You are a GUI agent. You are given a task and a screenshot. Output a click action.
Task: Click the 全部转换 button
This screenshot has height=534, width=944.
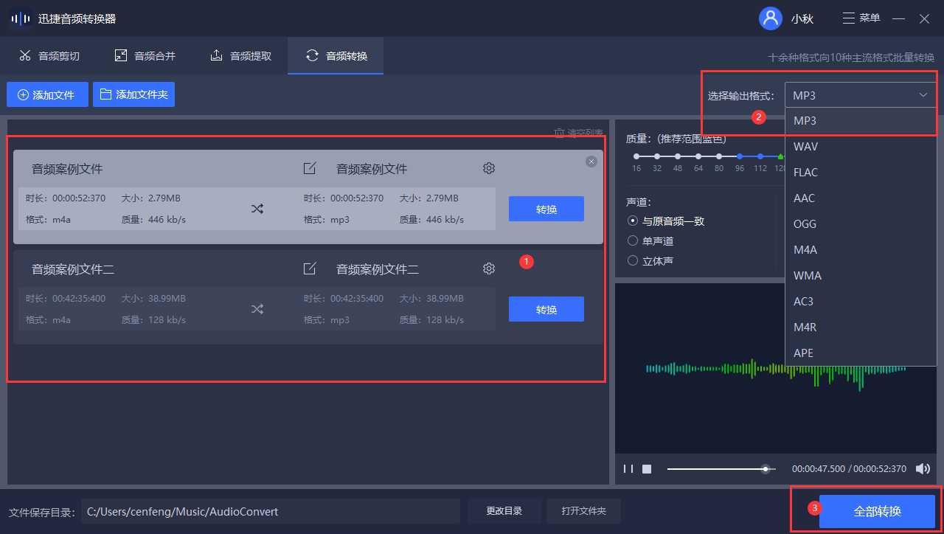(x=877, y=511)
